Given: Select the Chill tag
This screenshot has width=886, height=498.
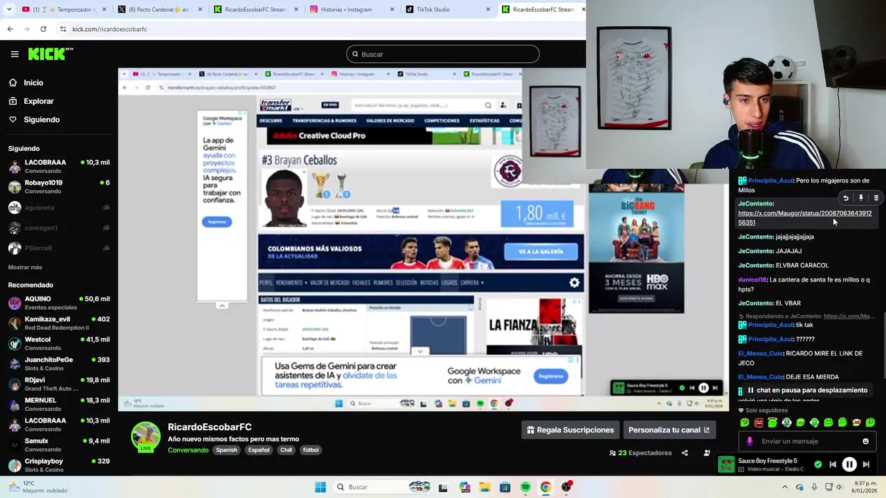Looking at the screenshot, I should 286,450.
